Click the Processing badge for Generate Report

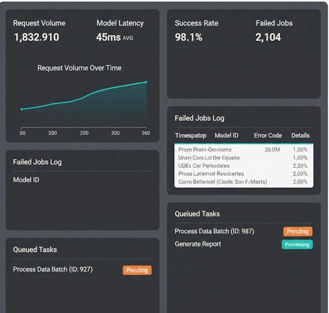click(x=297, y=244)
